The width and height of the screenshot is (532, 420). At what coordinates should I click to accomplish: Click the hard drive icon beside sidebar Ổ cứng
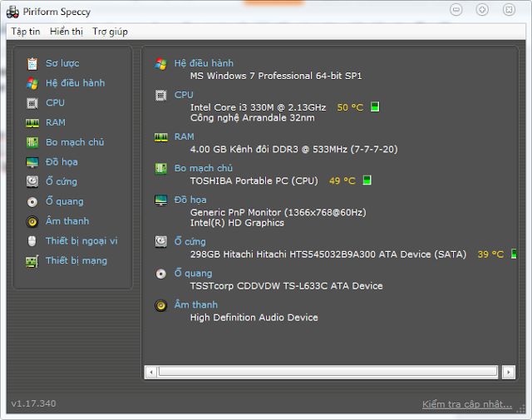[32, 181]
